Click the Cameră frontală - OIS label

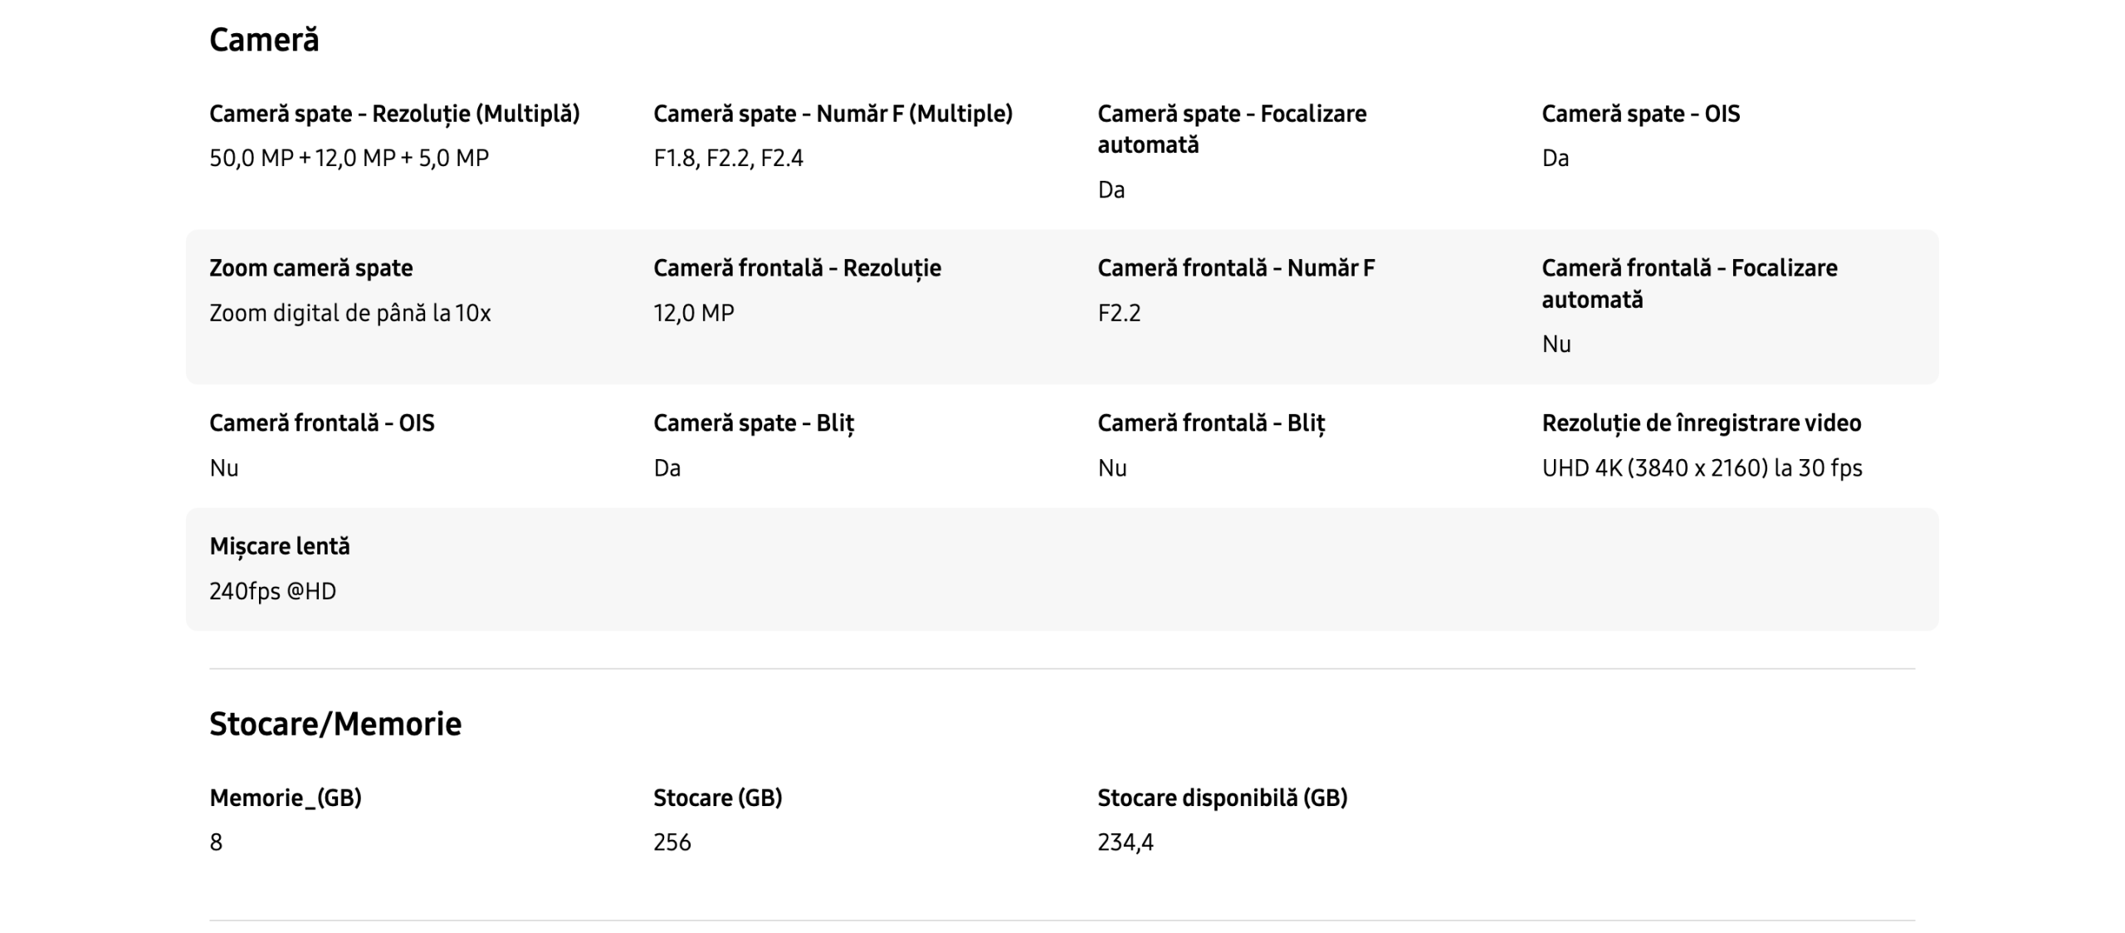click(x=321, y=423)
